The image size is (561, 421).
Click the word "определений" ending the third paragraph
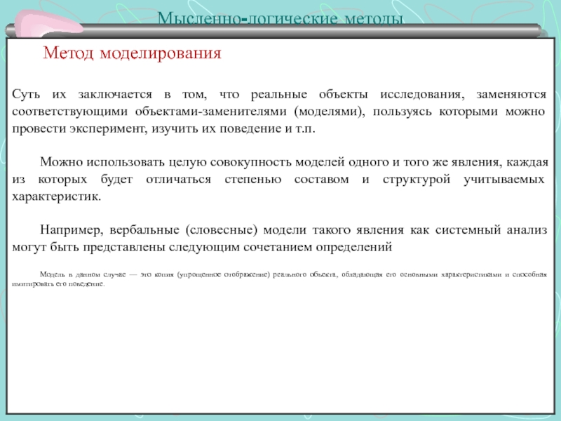(x=354, y=247)
